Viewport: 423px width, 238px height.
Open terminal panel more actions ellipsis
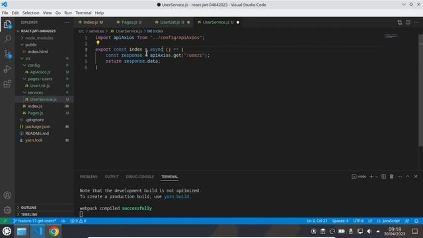click(x=399, y=177)
